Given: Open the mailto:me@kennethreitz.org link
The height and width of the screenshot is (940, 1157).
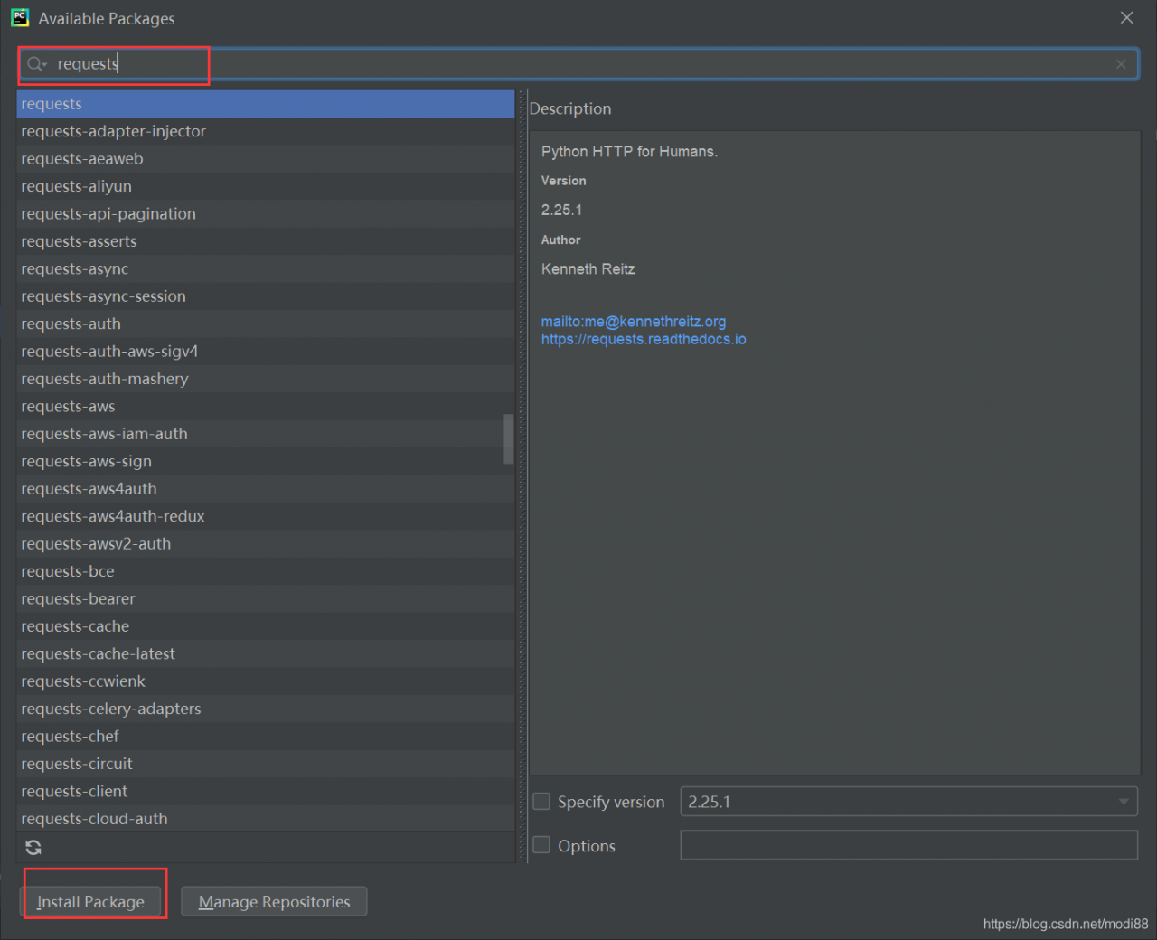Looking at the screenshot, I should (x=634, y=322).
